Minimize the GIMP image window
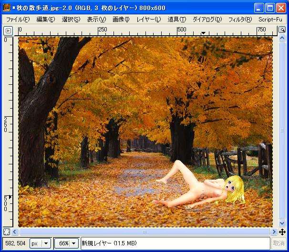This screenshot has width=289, height=252. 258,8
